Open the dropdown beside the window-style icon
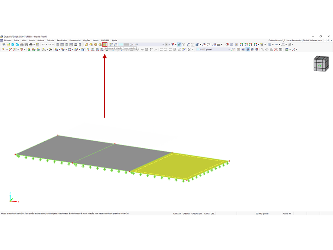 coord(290,49)
